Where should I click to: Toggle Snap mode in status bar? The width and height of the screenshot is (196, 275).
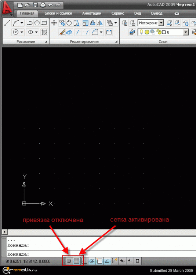69,261
